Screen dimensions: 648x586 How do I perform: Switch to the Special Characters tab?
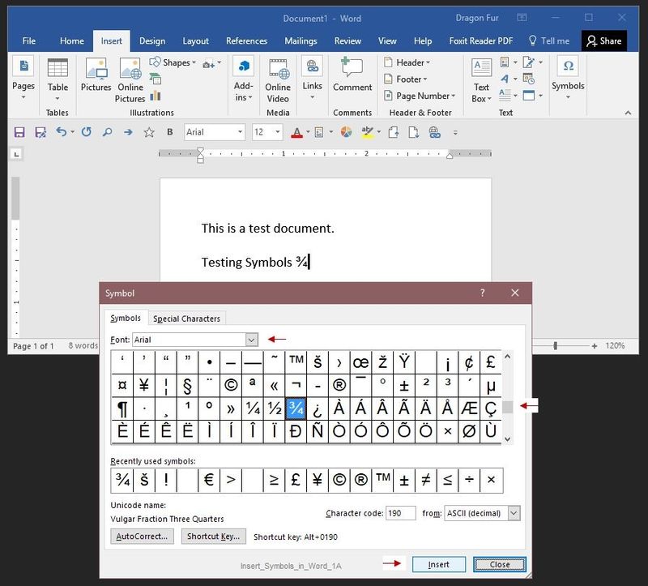[186, 319]
